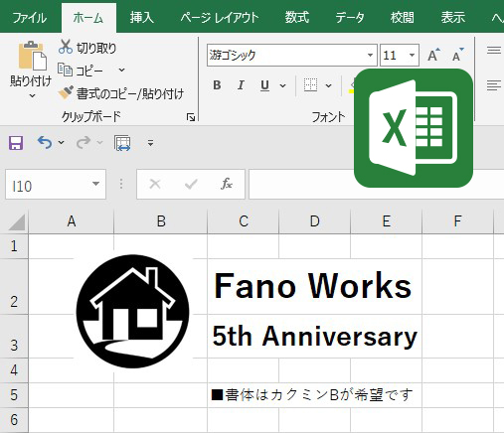
Task: Undo the last action
Action: [x=45, y=143]
